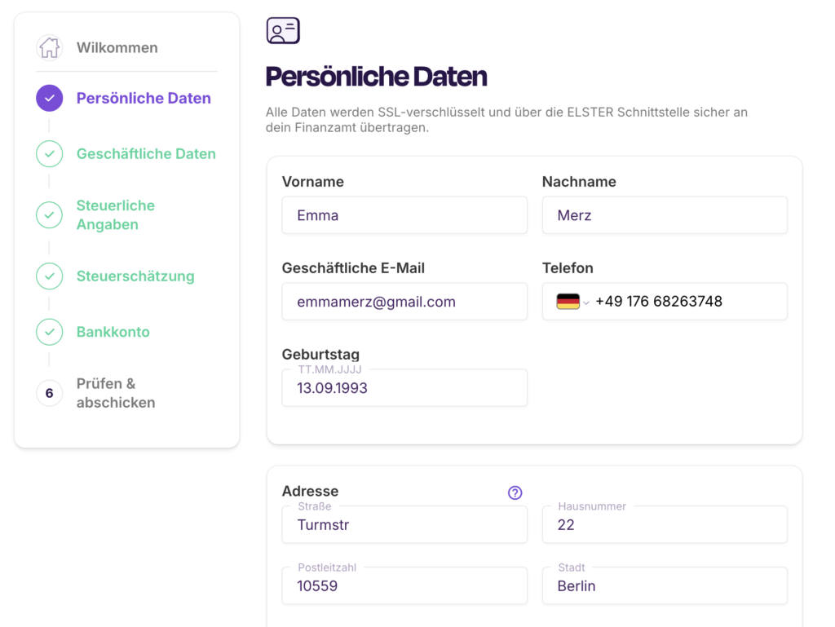Edit the Nachname field containing Merz

665,215
